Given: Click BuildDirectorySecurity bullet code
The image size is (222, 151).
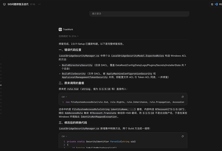Looking at the screenshot, I should pos(77,65).
